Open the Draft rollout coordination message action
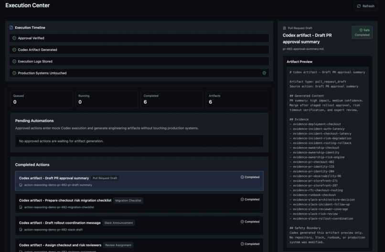The width and height of the screenshot is (385, 252). pos(139,225)
